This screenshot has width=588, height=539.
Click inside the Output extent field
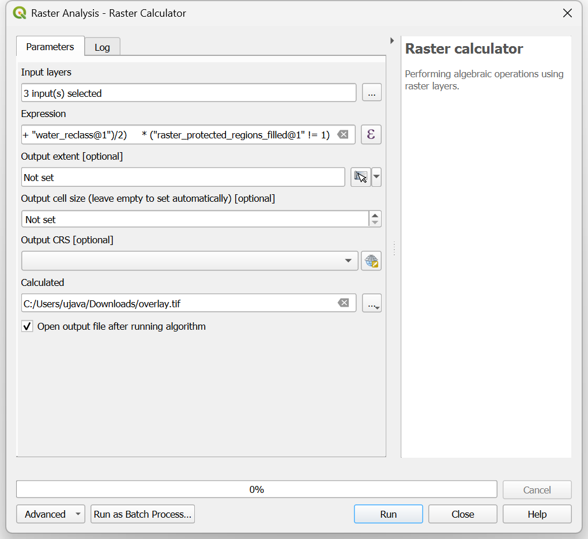coord(183,178)
